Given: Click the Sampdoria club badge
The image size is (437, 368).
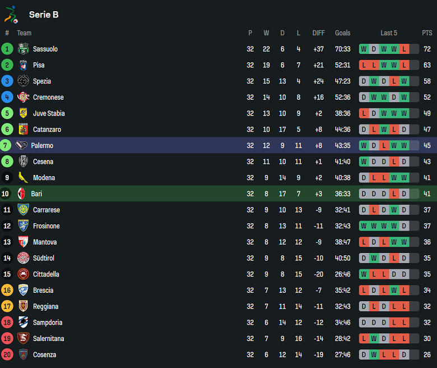Looking at the screenshot, I should [23, 323].
